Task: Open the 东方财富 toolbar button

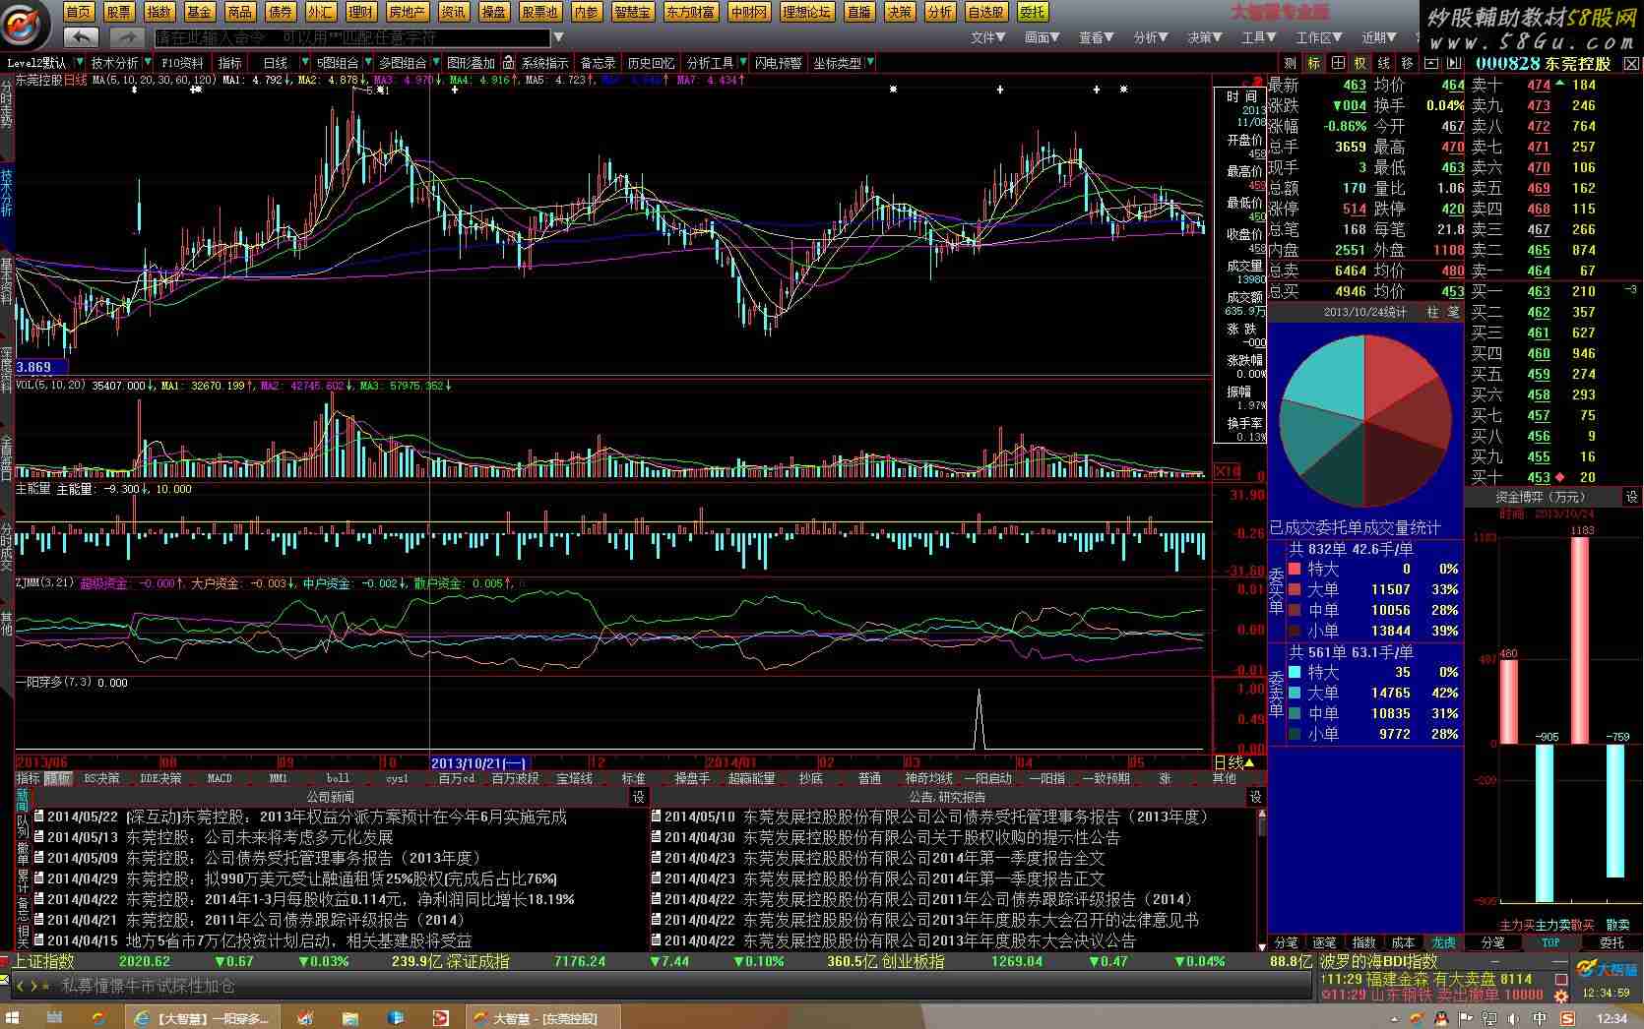Action: point(690,12)
